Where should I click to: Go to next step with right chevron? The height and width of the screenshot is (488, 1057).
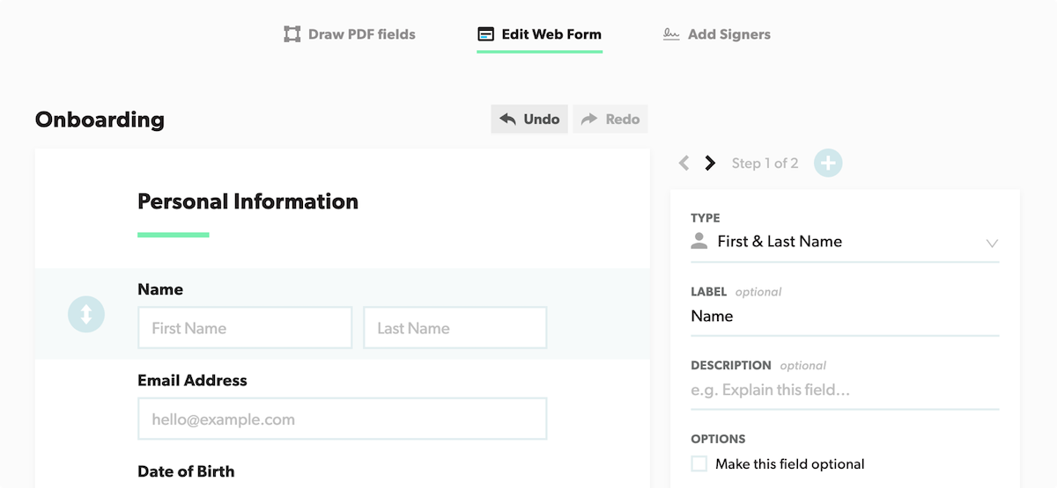pyautogui.click(x=710, y=163)
